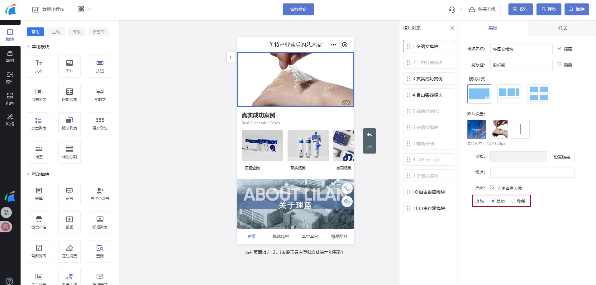Add the 关注公众号 module
This screenshot has width=596, height=285.
point(100,194)
